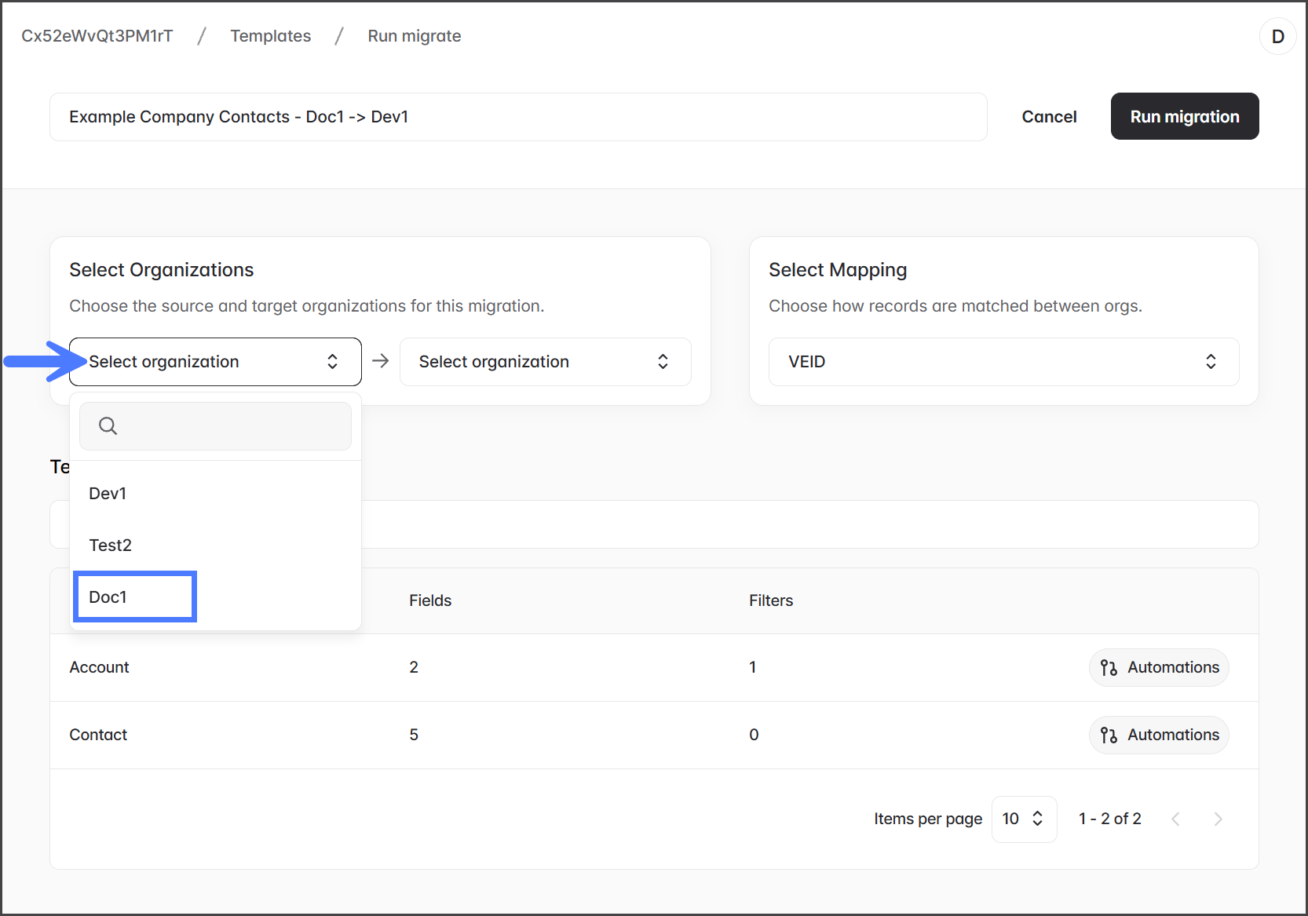Image resolution: width=1308 pixels, height=916 pixels.
Task: Expand the VEID mapping dropdown
Action: pyautogui.click(x=1003, y=362)
